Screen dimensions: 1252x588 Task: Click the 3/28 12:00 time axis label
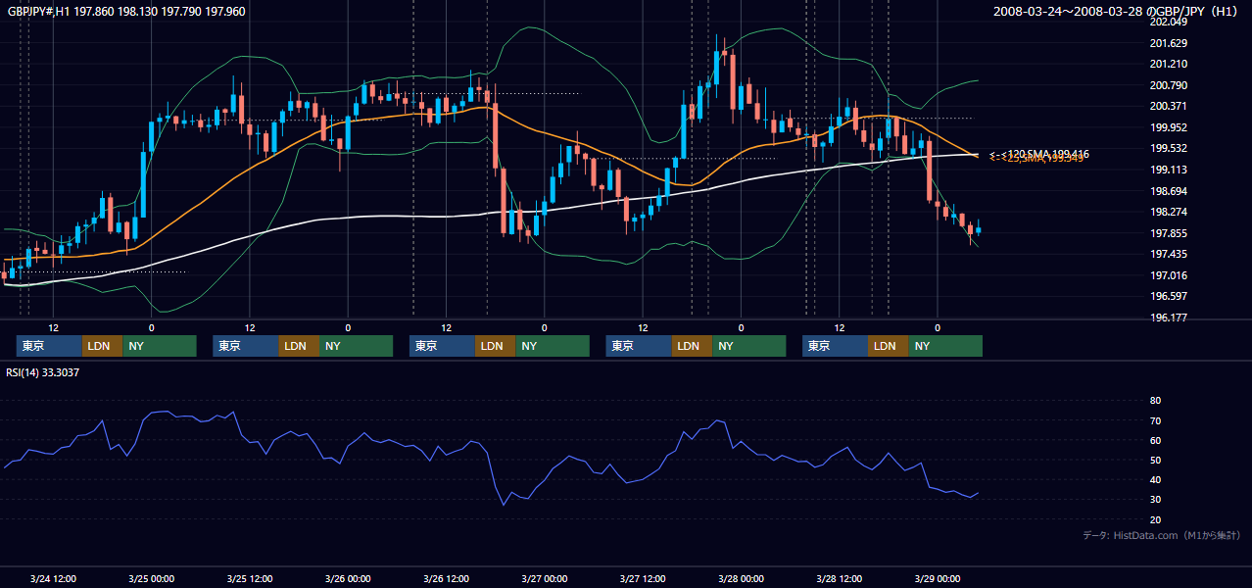point(839,578)
